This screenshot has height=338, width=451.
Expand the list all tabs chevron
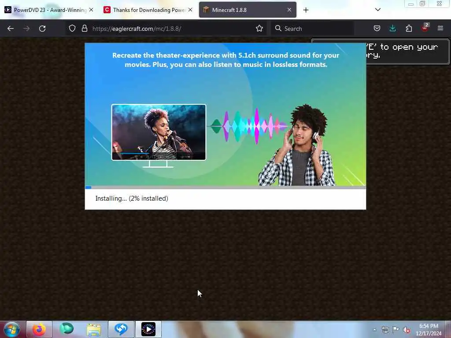378,10
